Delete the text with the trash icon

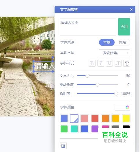(63, 146)
